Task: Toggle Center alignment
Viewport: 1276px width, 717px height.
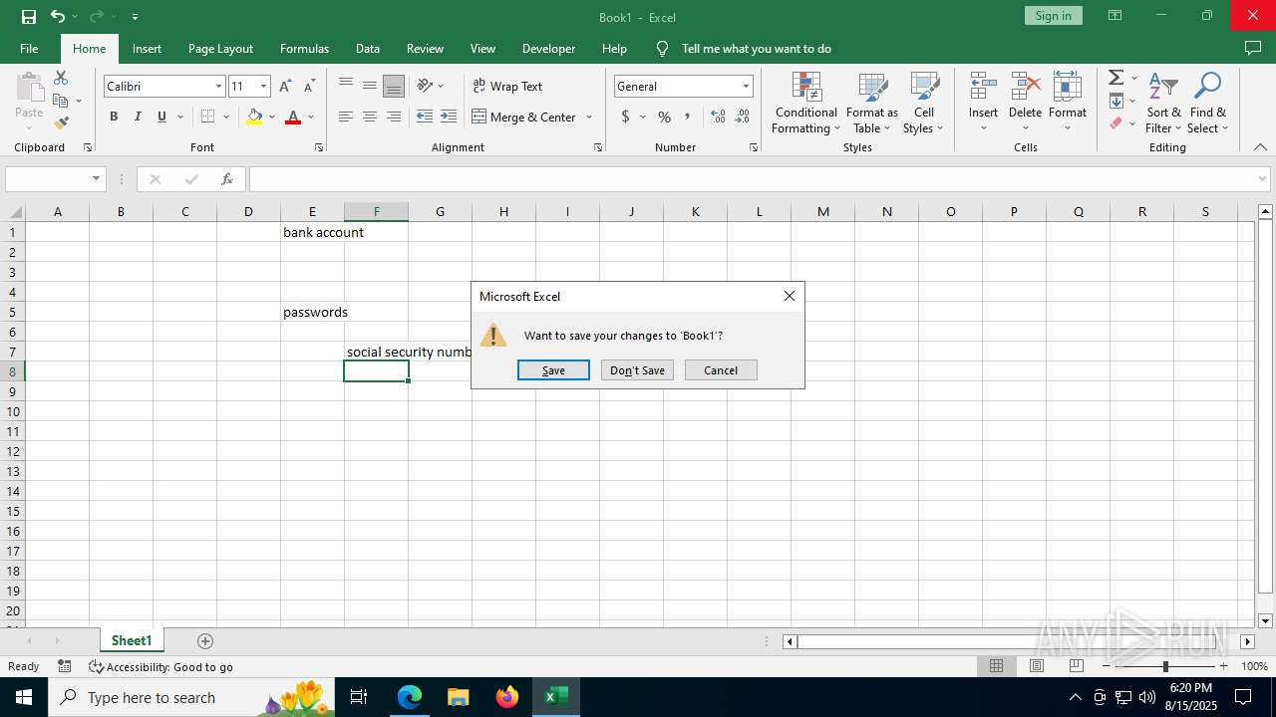Action: [370, 117]
